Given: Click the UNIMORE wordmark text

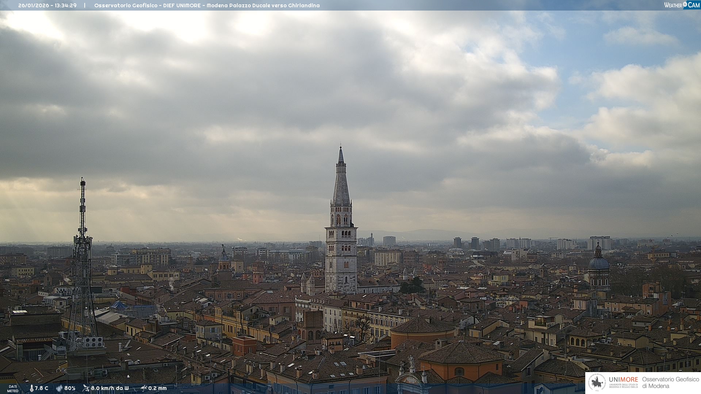Looking at the screenshot, I should (623, 380).
